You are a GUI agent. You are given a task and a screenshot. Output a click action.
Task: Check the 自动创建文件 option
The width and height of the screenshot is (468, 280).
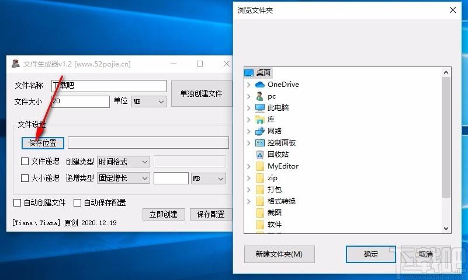pos(18,202)
